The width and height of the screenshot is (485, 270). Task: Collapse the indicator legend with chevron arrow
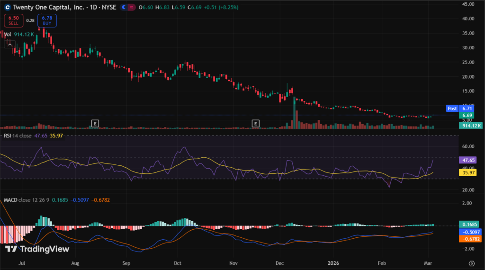click(x=9, y=44)
